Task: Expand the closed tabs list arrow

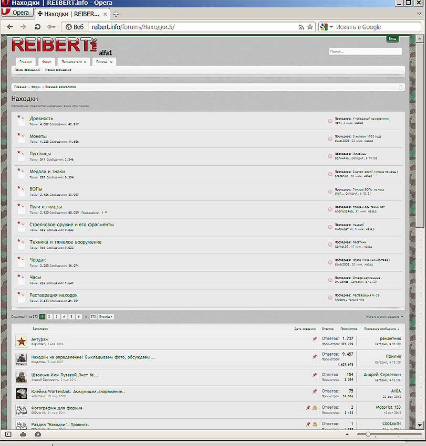Action: pos(419,14)
